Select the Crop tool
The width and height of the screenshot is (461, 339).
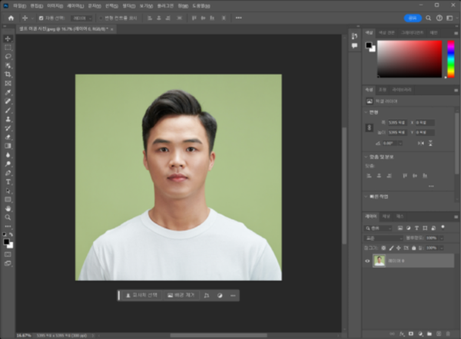(8, 74)
